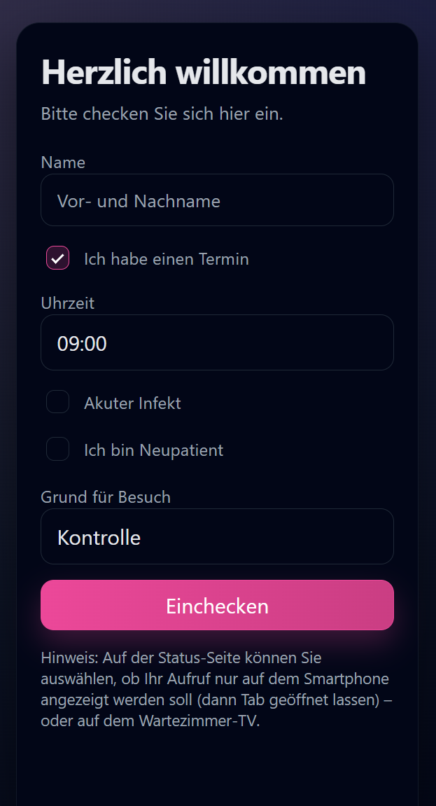This screenshot has height=806, width=436.
Task: Open the Uhrzeit time selector showing 09:00
Action: coord(217,342)
